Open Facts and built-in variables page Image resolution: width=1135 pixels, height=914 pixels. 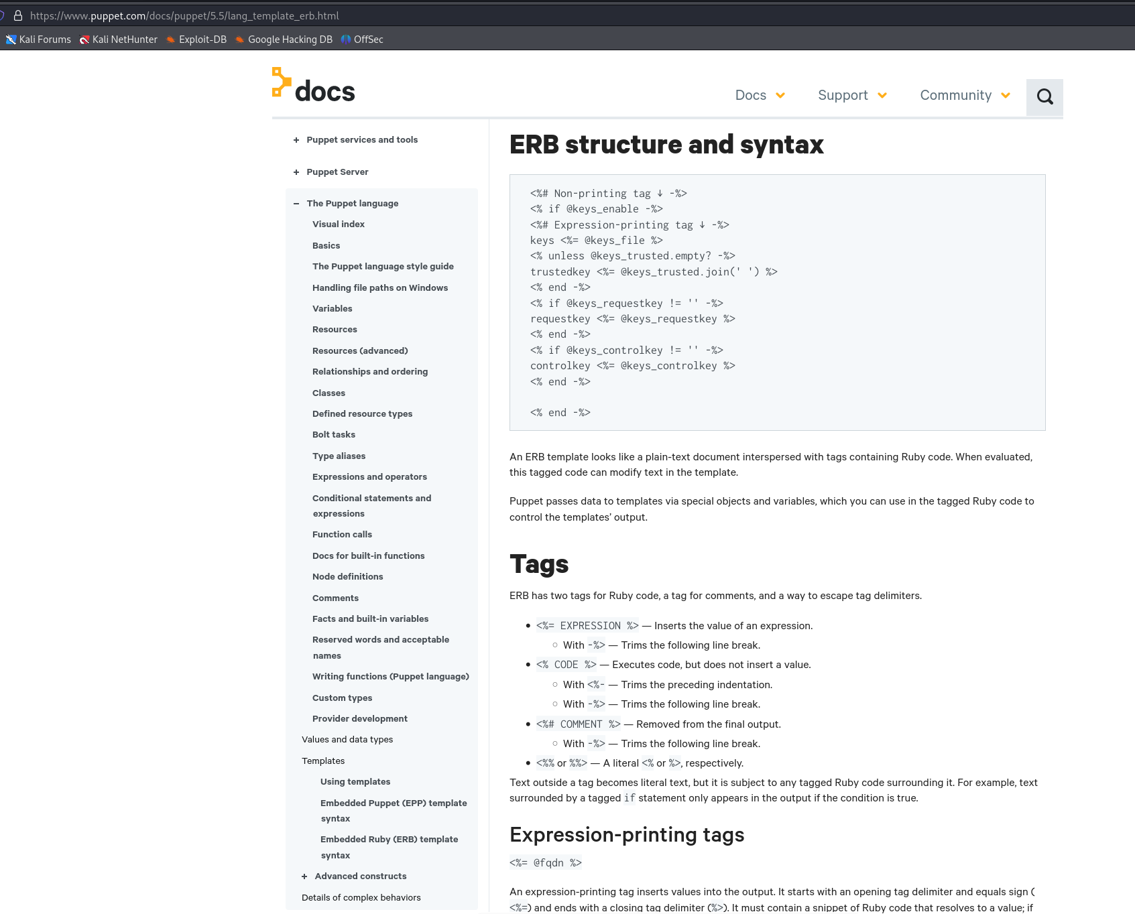point(370,619)
